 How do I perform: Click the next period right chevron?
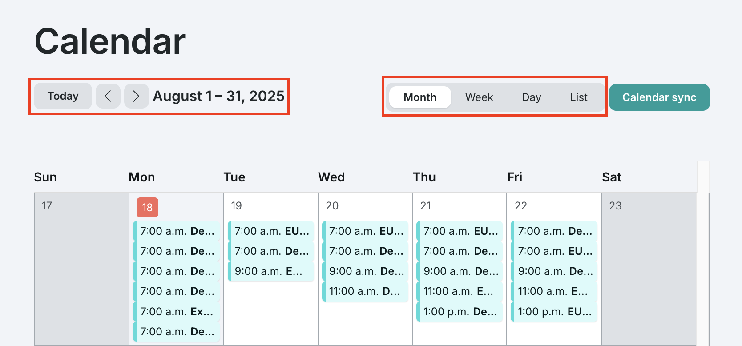click(x=136, y=96)
